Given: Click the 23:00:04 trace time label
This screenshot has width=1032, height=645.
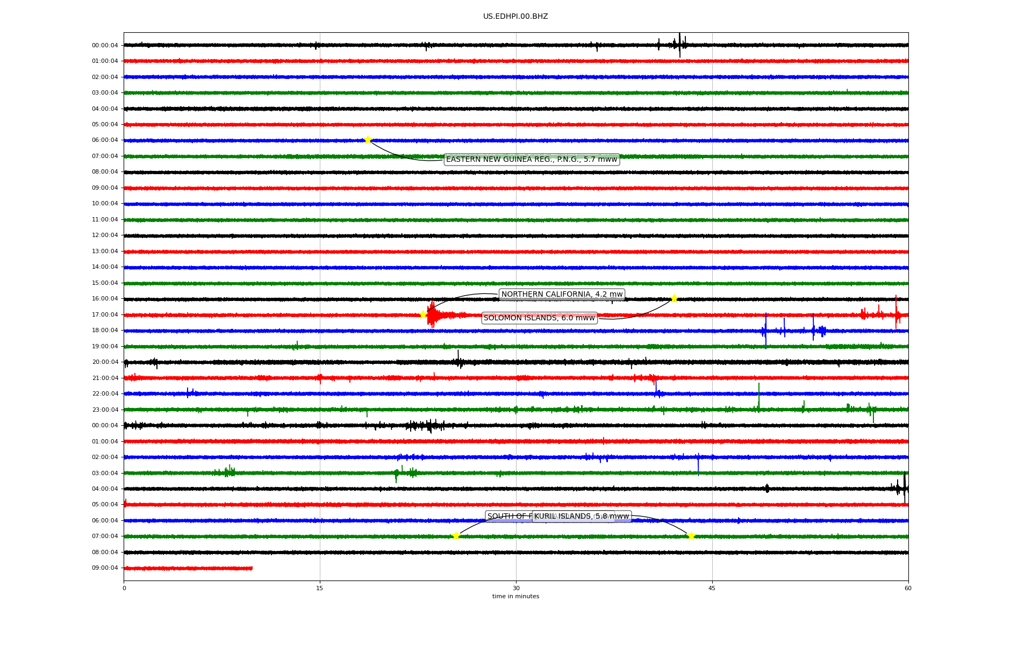Looking at the screenshot, I should (105, 410).
